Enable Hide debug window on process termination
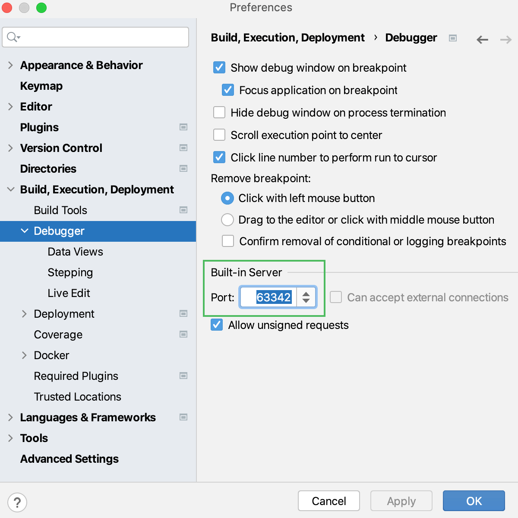The image size is (518, 518). (x=219, y=112)
